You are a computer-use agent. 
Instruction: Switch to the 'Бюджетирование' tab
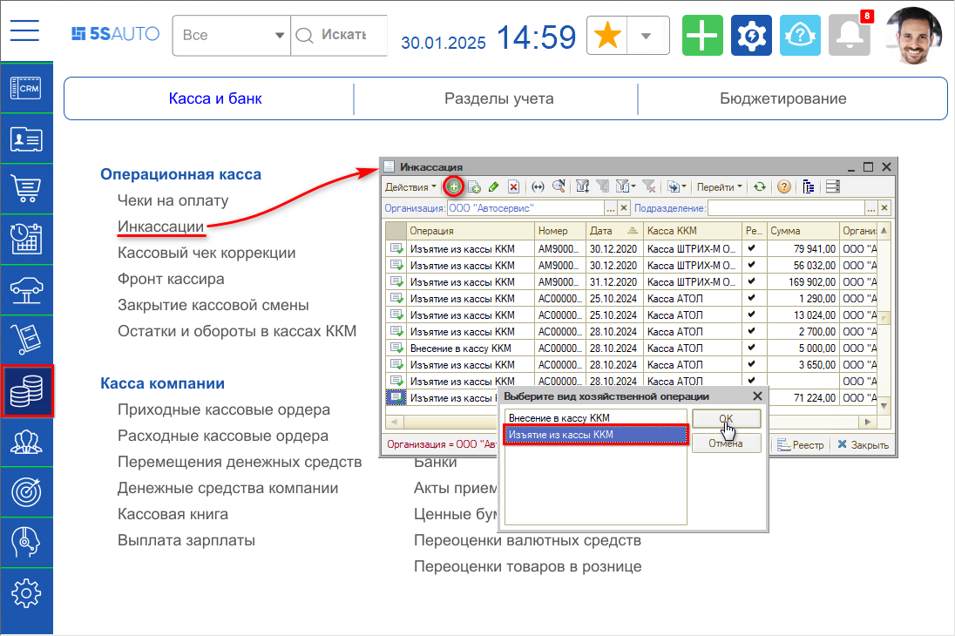(x=782, y=98)
